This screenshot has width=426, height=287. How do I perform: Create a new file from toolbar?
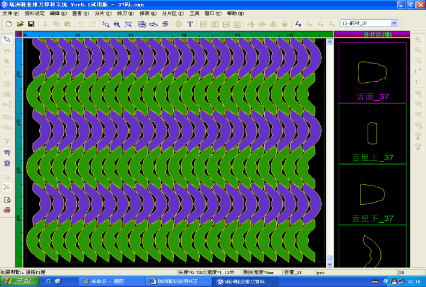(9, 24)
